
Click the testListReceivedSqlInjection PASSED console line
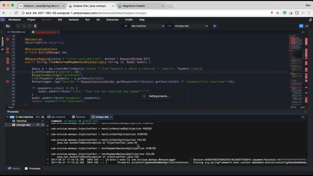pyautogui.click(x=101, y=129)
